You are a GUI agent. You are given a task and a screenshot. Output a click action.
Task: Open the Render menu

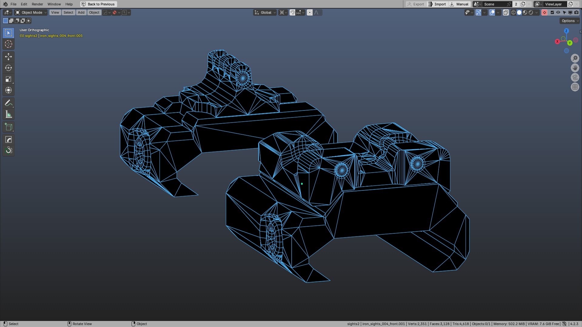click(x=37, y=4)
